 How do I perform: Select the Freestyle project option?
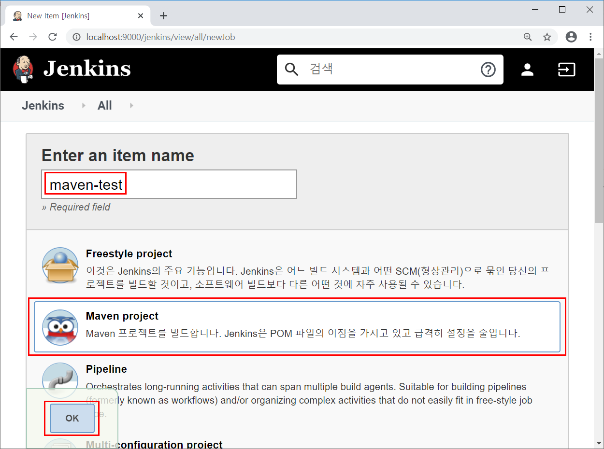tap(297, 268)
